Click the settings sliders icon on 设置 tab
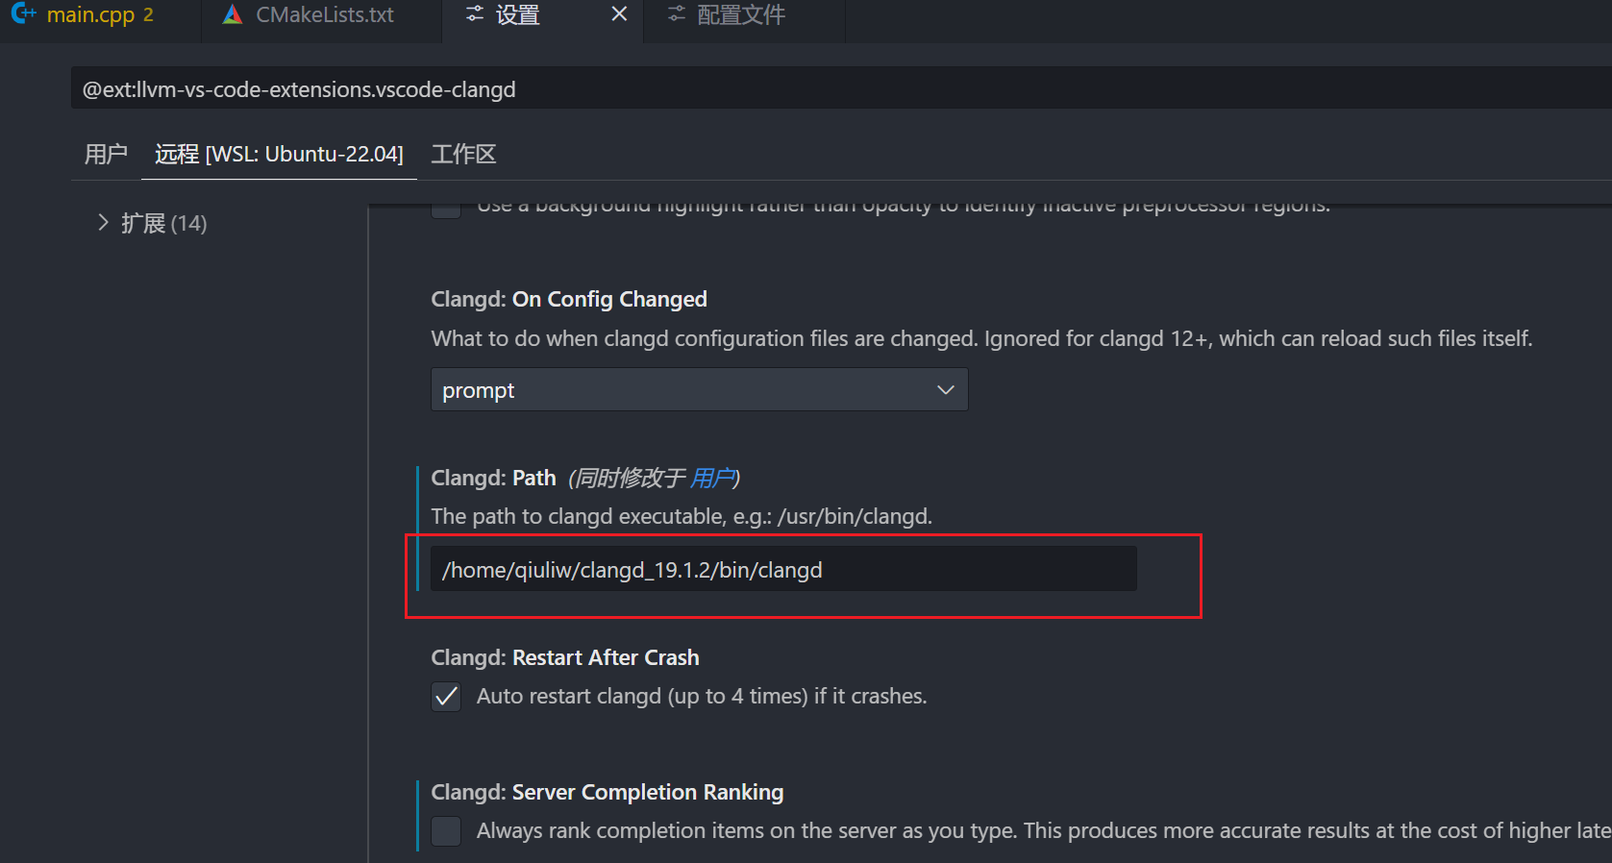The height and width of the screenshot is (863, 1612). (x=475, y=14)
